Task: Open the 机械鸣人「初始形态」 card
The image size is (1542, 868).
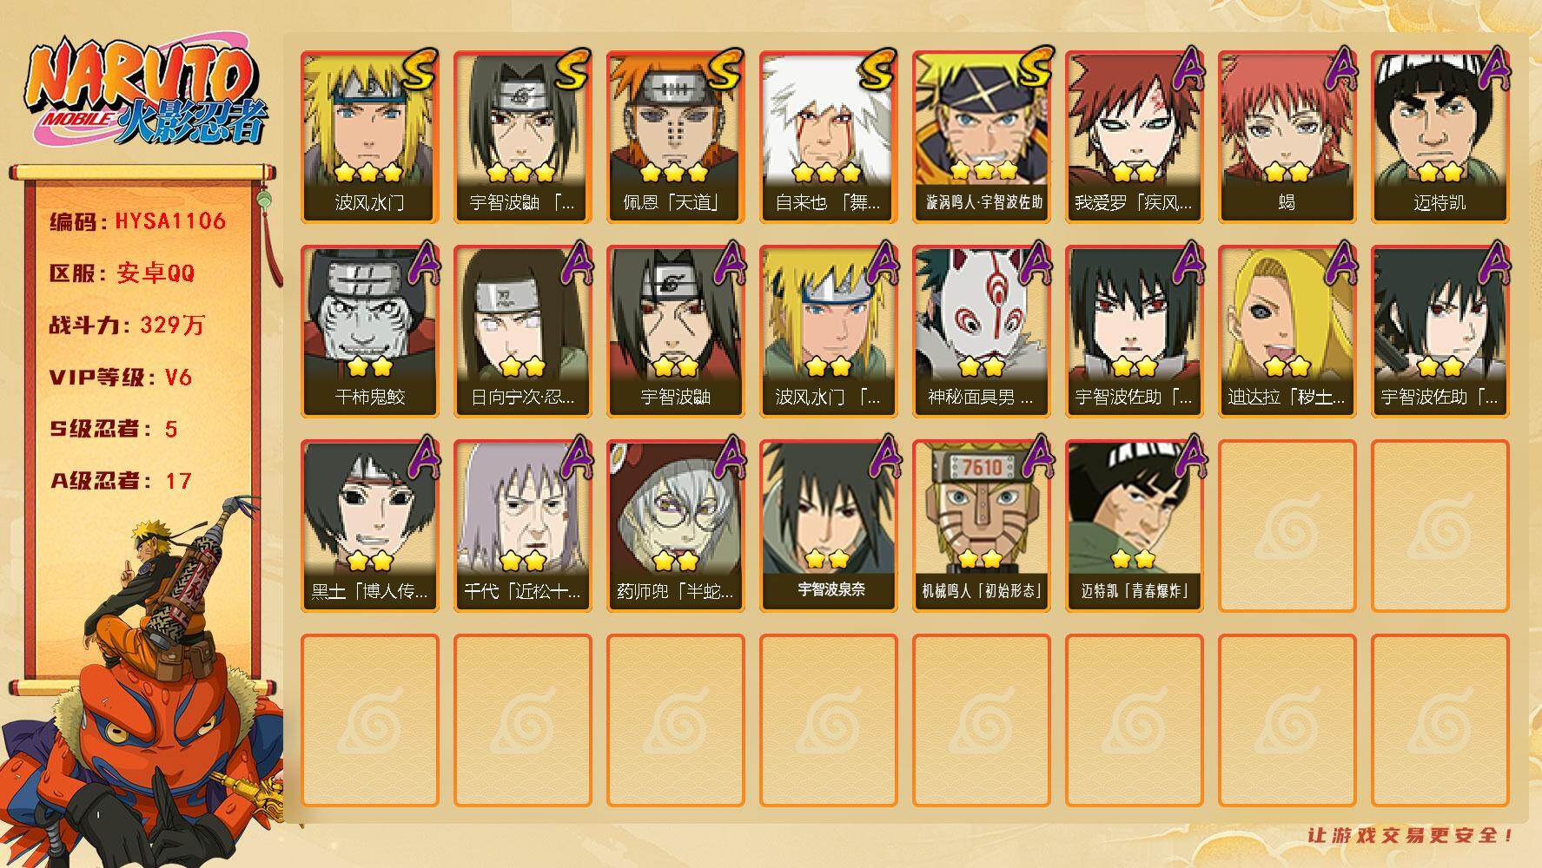Action: [982, 526]
